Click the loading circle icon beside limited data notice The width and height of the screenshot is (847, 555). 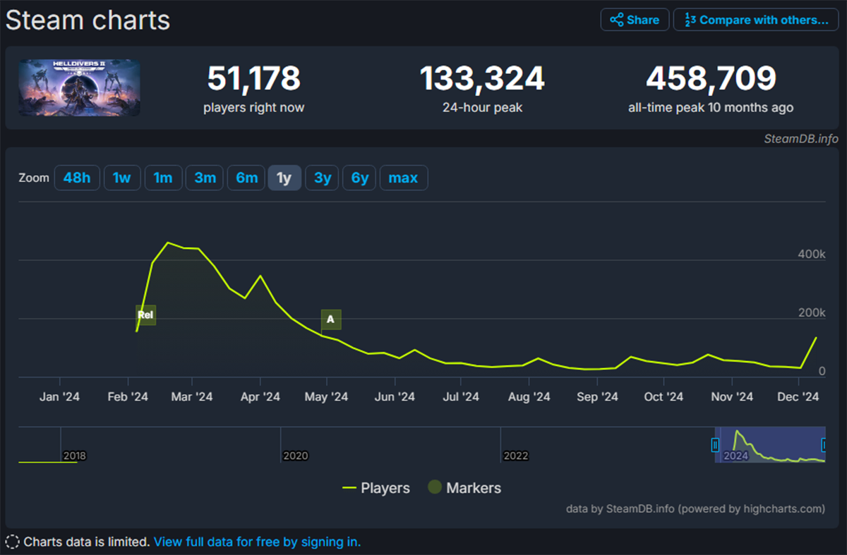pyautogui.click(x=12, y=542)
